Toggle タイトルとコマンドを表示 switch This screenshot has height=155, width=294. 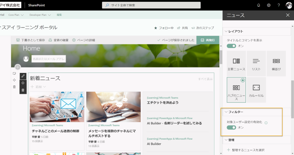click(x=232, y=46)
